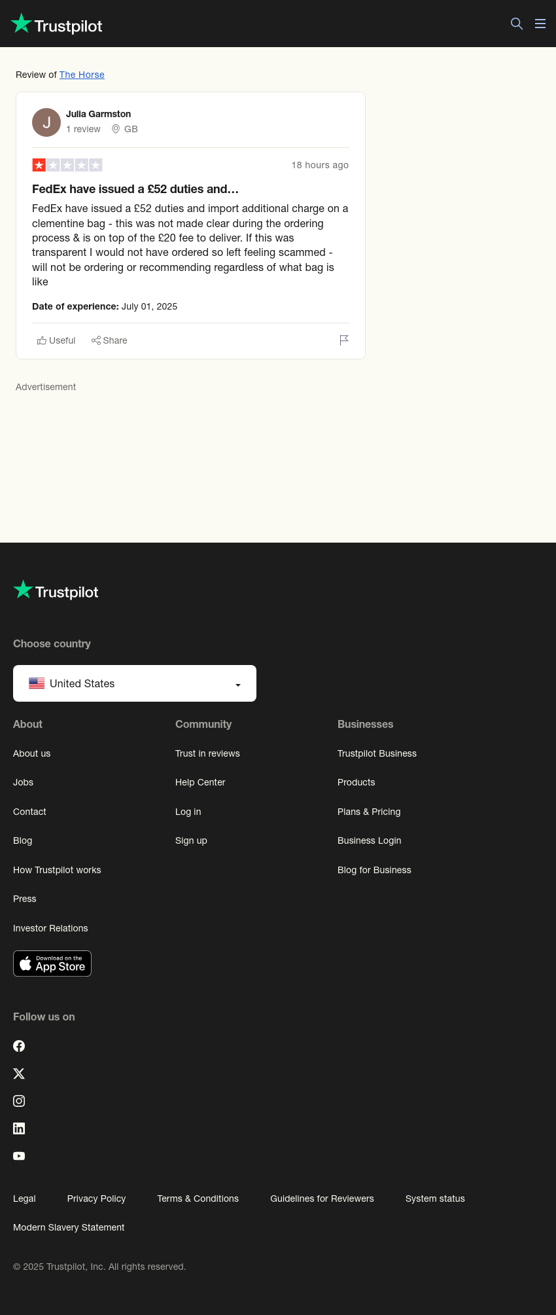
Task: Open Products footer link
Action: [356, 782]
